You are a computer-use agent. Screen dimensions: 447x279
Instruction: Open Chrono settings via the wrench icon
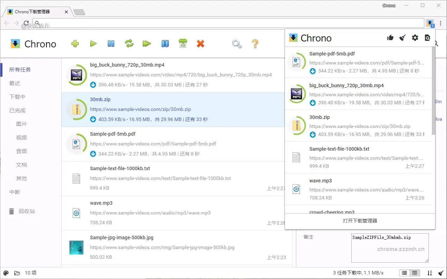(x=236, y=44)
